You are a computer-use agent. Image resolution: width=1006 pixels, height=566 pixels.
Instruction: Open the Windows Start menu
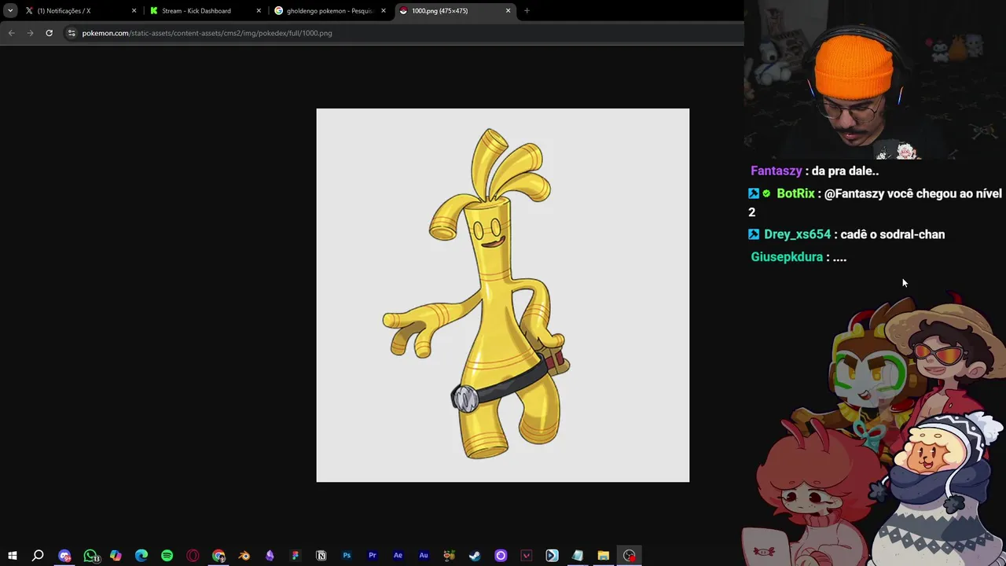coord(13,556)
